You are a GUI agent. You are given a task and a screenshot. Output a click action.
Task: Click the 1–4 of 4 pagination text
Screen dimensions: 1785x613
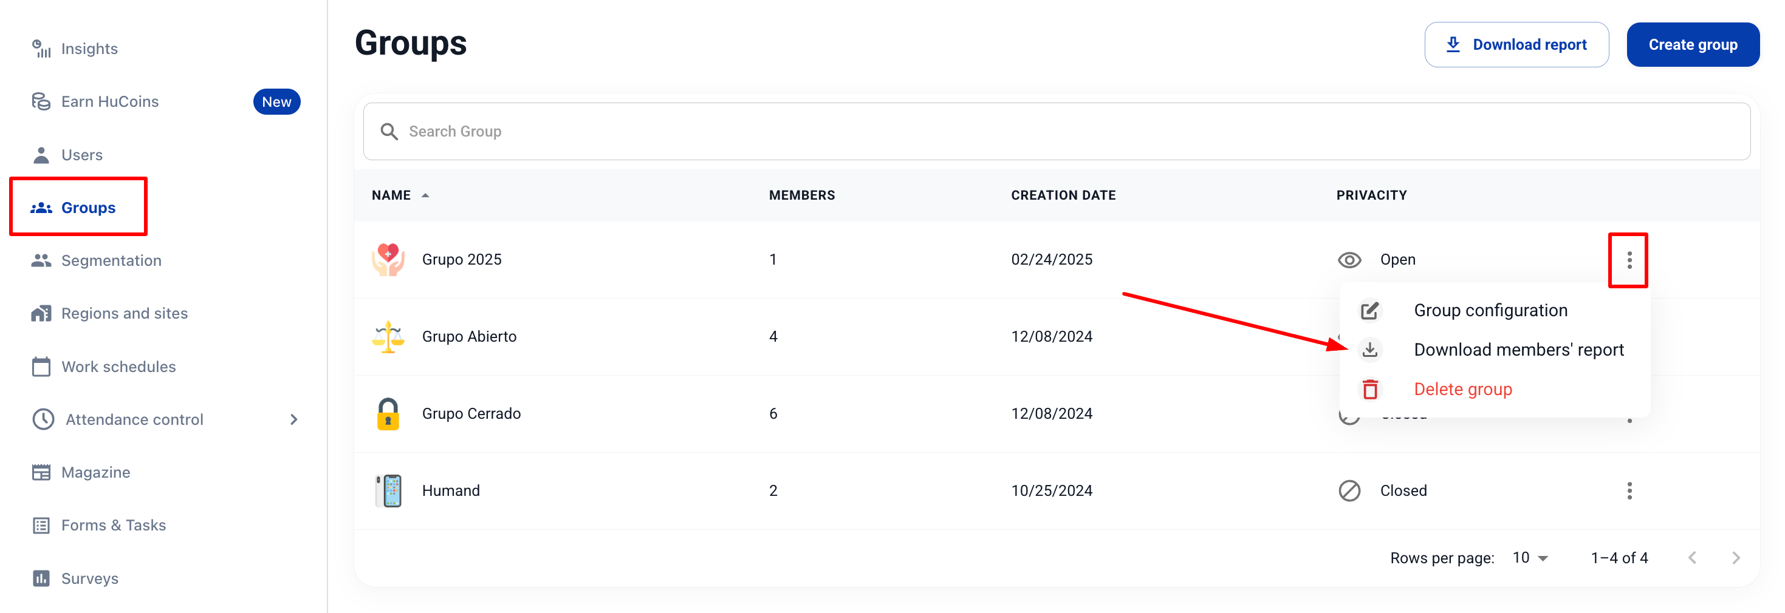point(1619,558)
